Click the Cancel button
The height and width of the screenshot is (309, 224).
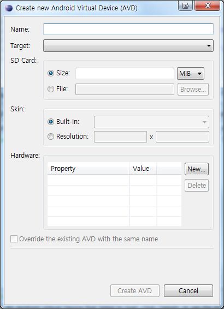(188, 290)
